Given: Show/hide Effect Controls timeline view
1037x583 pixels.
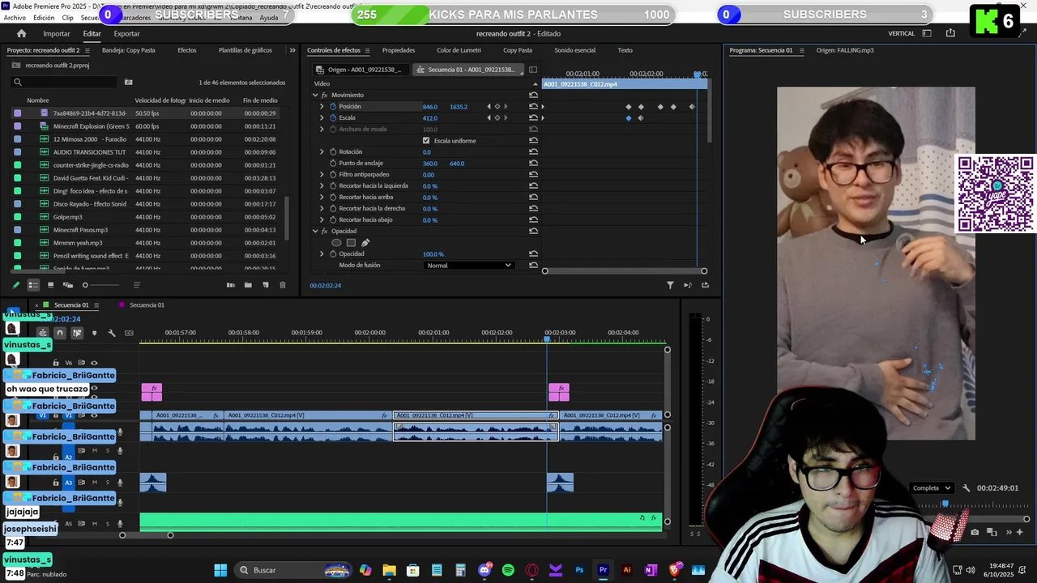Looking at the screenshot, I should tap(534, 70).
